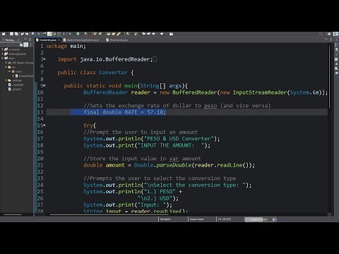Expand the JRE System Library node
This screenshot has width=339, height=254.
[x=6, y=63]
